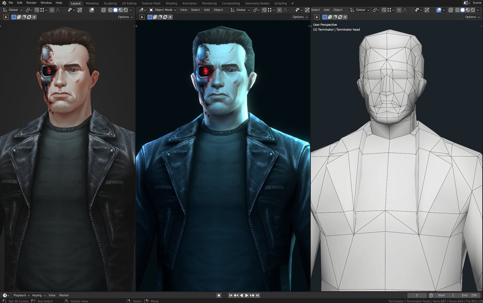The height and width of the screenshot is (303, 483).
Task: Toggle snapping magnet in middle viewport
Action: [x=264, y=10]
